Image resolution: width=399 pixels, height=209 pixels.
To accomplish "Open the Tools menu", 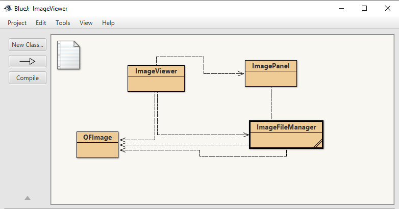I will click(x=63, y=23).
